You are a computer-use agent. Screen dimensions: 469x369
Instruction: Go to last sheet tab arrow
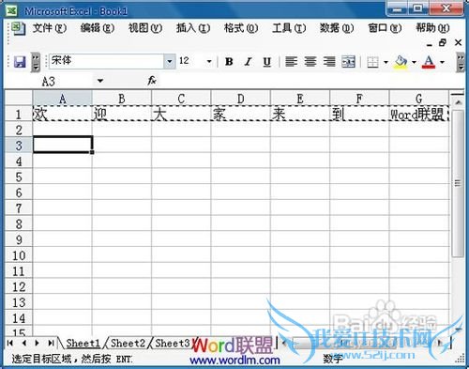(x=51, y=343)
